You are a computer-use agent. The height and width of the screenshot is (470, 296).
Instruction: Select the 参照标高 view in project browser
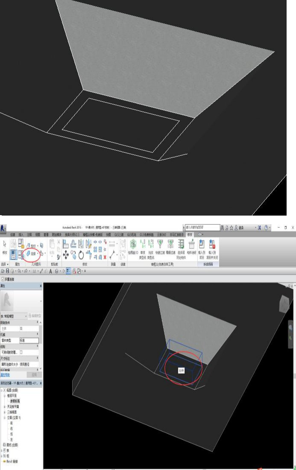[16, 401]
